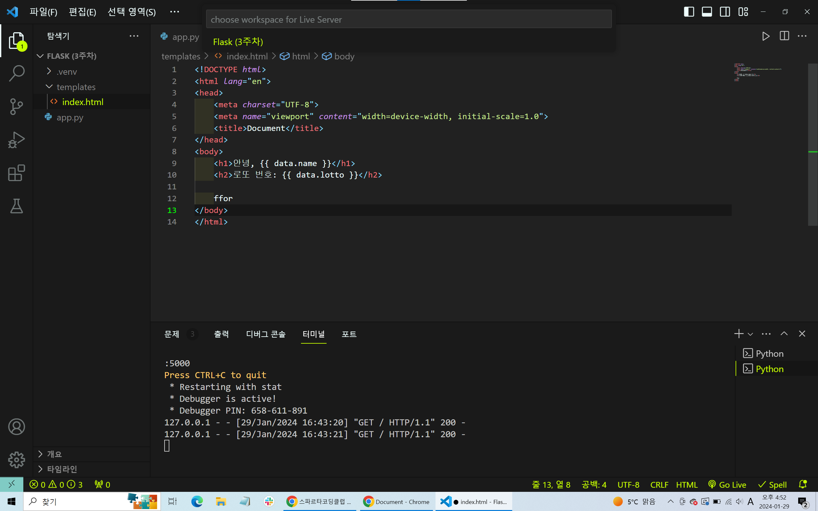
Task: Open Source Control view
Action: coord(16,106)
